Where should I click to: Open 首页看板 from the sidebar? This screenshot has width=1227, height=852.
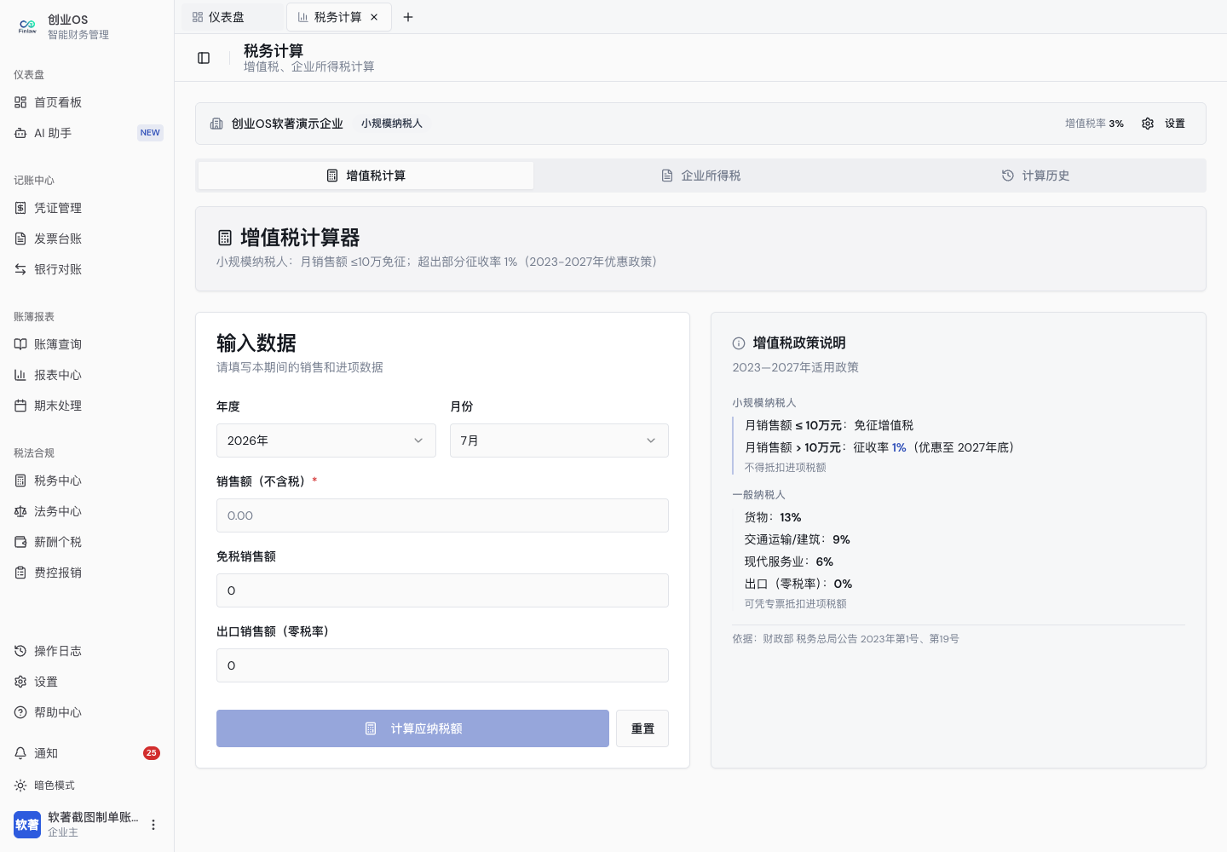coord(86,102)
